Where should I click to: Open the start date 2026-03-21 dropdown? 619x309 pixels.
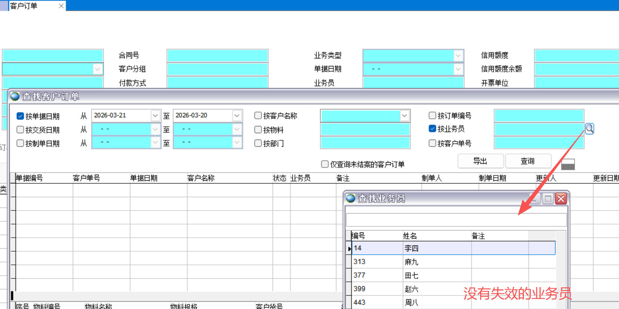click(155, 115)
